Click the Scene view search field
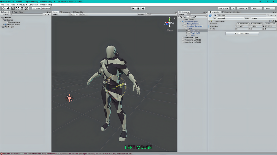This screenshot has height=155, width=277. pyautogui.click(x=161, y=15)
